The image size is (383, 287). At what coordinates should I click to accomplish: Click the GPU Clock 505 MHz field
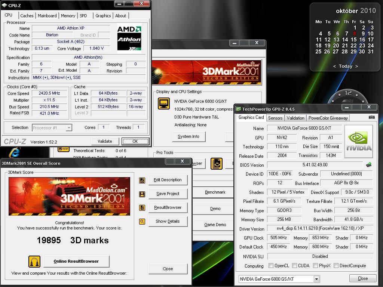278,238
